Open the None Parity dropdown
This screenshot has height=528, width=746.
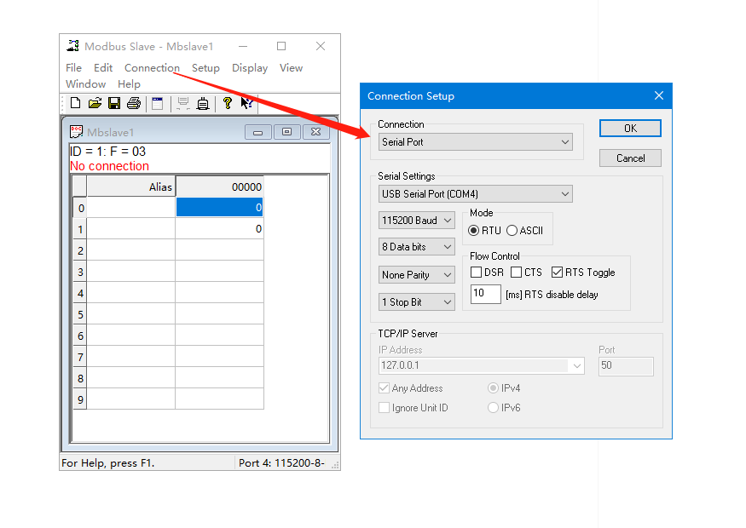point(417,275)
